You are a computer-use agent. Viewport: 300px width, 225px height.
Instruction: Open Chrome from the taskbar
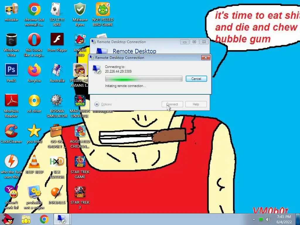pyautogui.click(x=44, y=219)
